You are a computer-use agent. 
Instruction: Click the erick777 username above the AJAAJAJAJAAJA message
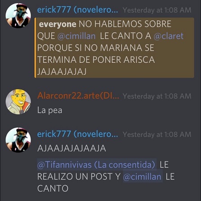pyautogui.click(x=78, y=134)
